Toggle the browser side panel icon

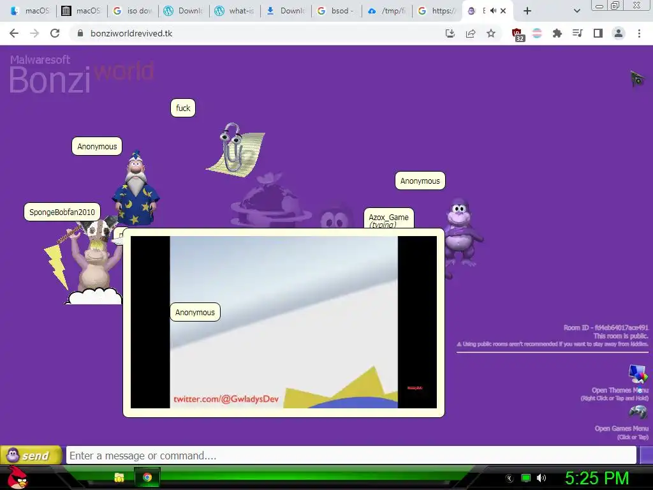click(598, 33)
